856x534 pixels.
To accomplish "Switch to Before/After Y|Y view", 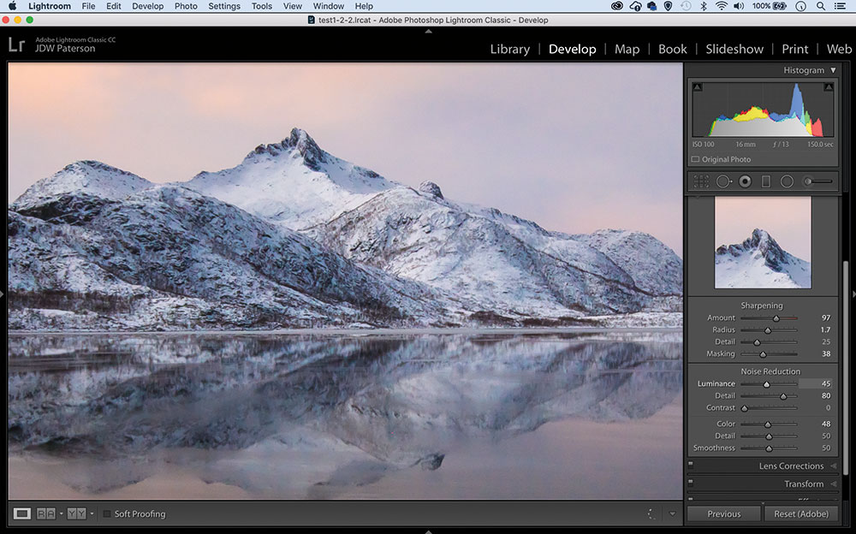I will click(76, 513).
